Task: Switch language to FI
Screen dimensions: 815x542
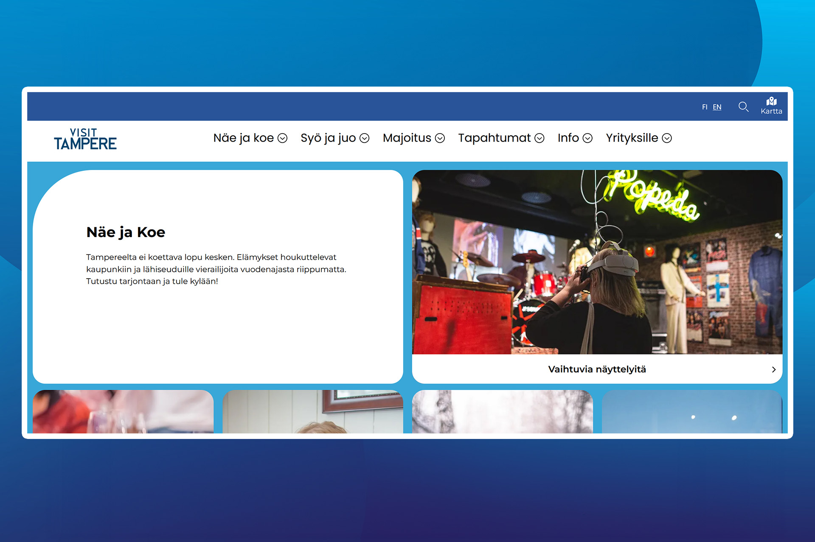Action: coord(705,107)
